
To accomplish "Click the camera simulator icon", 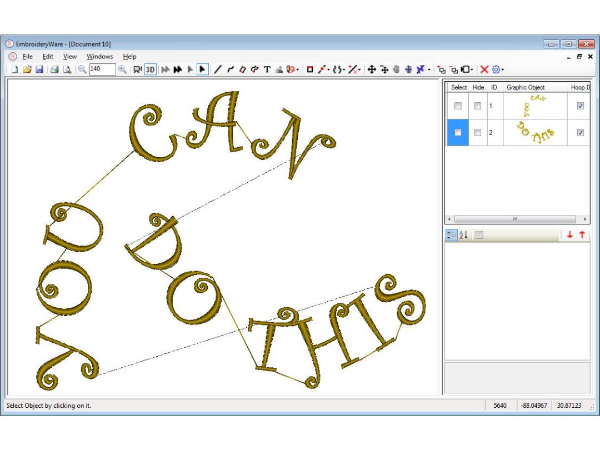I will coord(137,69).
